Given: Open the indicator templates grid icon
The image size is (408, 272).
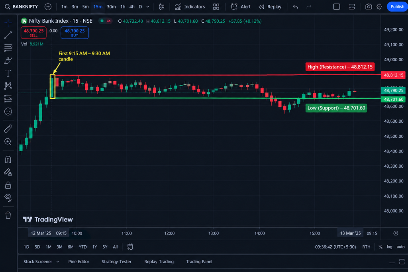Looking at the screenshot, I should (216, 7).
